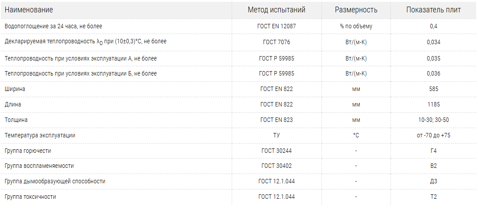478x216 pixels.
Task: Click ГОСТ 30402 test method cell
Action: tap(276, 166)
